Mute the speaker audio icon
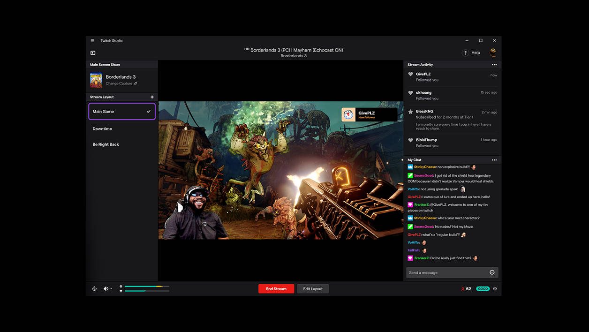Image resolution: width=589 pixels, height=332 pixels. coord(106,289)
